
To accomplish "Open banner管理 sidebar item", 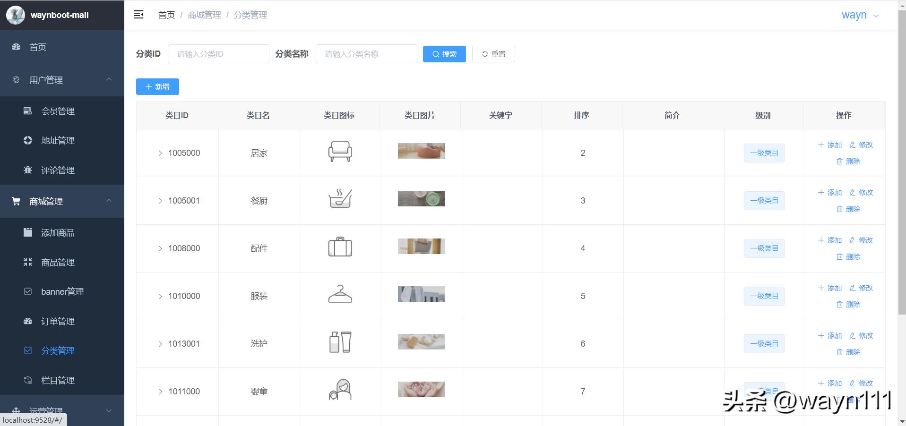I will (x=62, y=291).
